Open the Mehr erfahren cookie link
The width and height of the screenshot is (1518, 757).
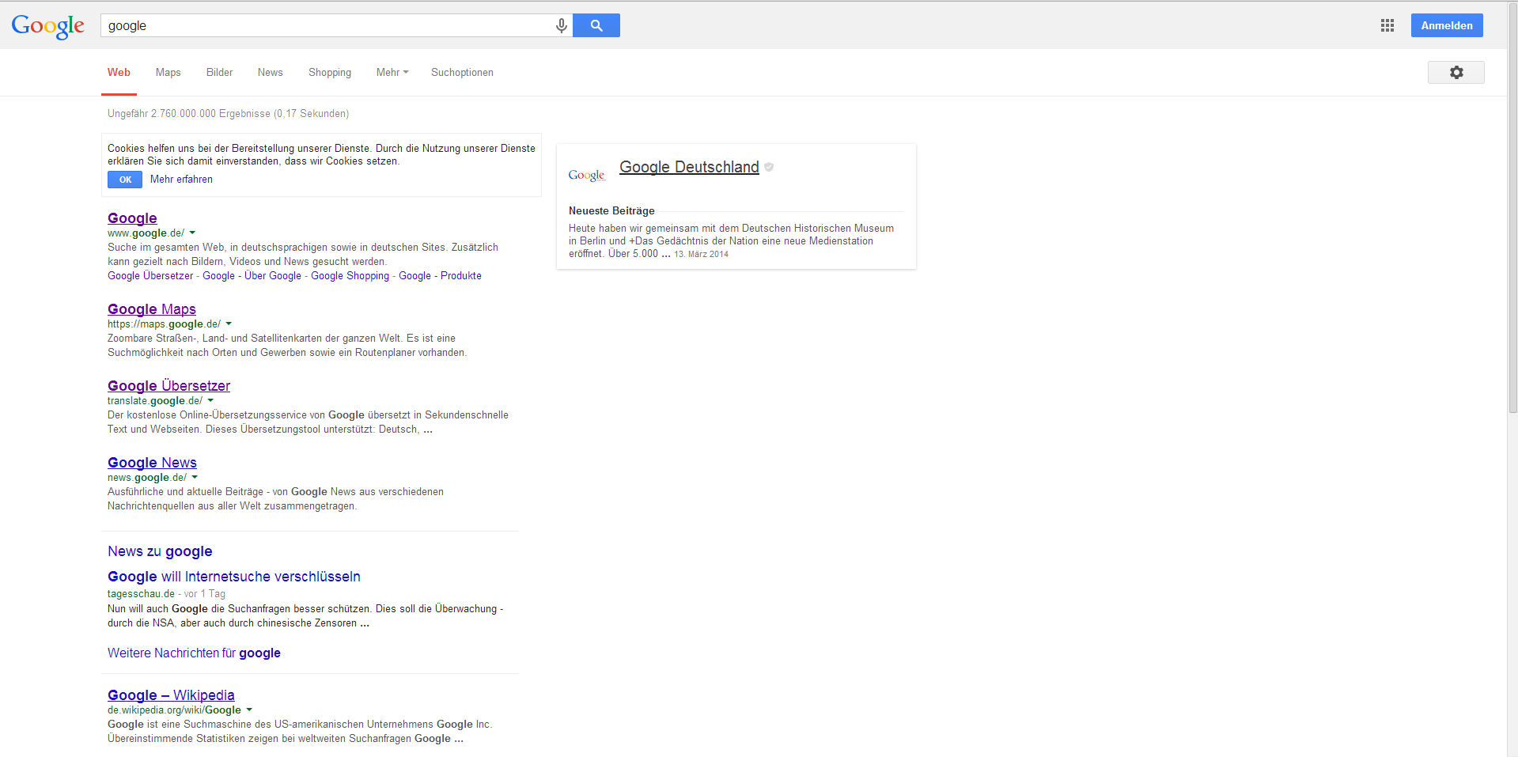(181, 180)
